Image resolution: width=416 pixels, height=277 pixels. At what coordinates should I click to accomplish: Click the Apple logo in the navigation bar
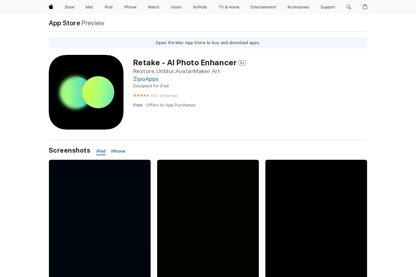pos(51,7)
